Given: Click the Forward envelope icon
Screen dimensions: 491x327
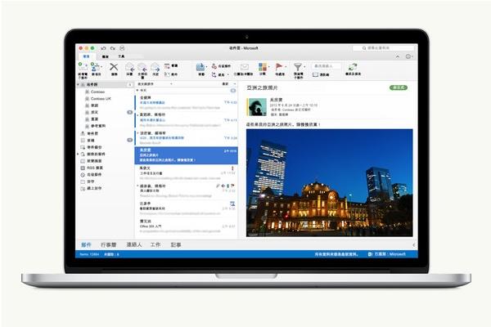Looking at the screenshot, I should (155, 67).
